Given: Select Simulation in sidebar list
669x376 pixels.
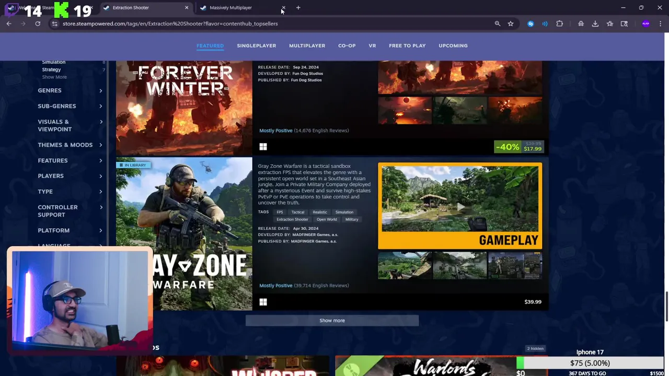Looking at the screenshot, I should pos(53,62).
